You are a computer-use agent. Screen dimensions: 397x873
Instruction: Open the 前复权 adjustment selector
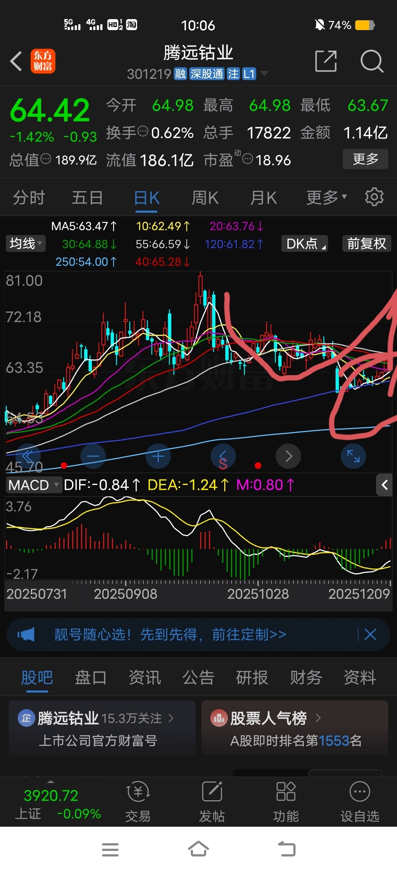coord(367,243)
